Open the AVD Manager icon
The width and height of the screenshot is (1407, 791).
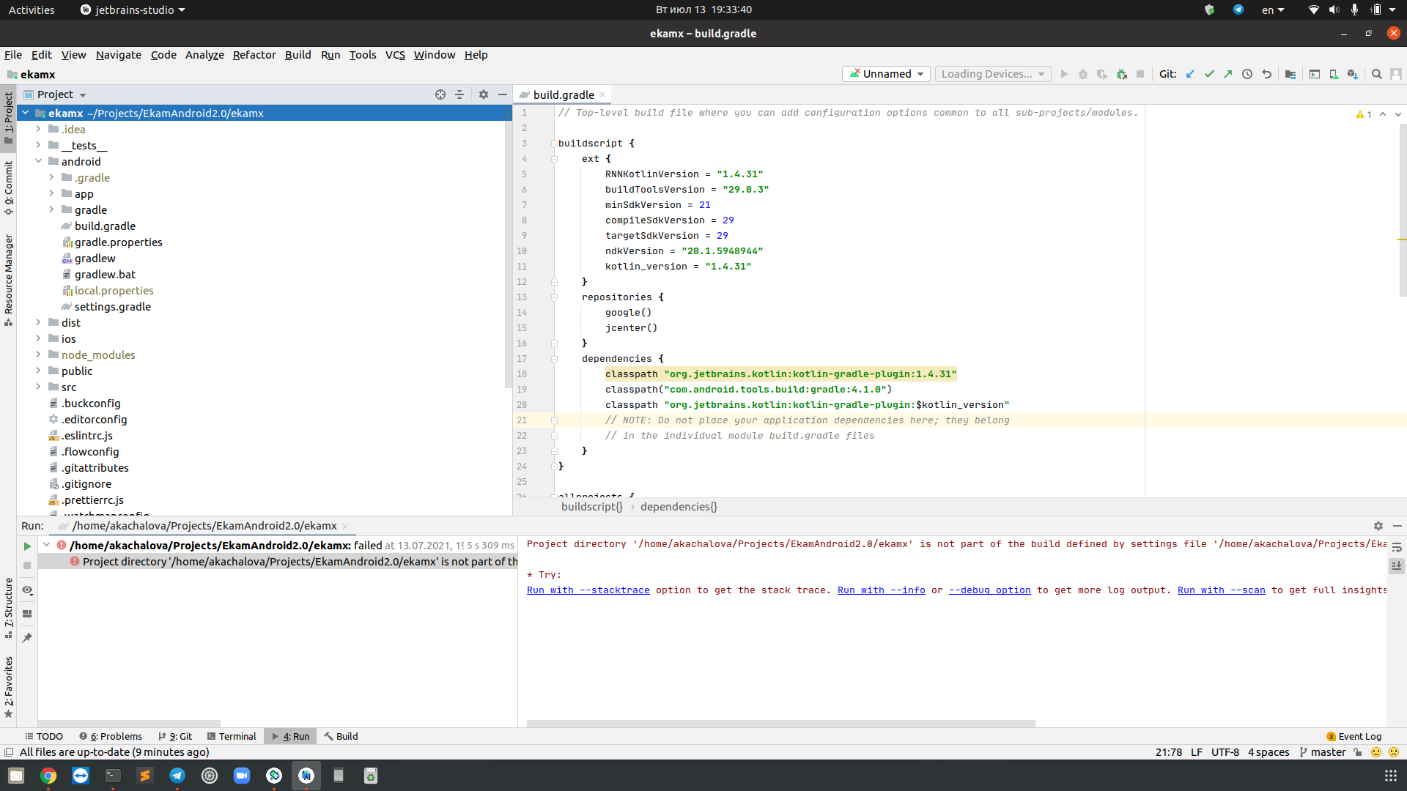[1334, 74]
